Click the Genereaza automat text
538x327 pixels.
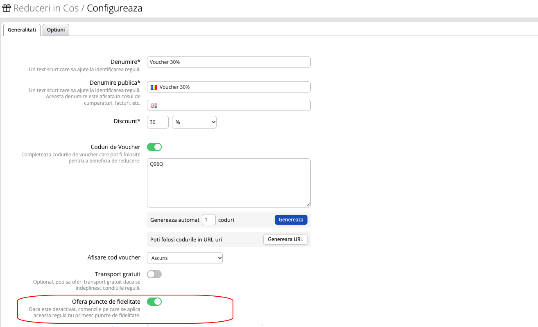click(175, 220)
